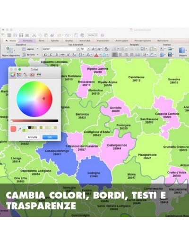Toggle strikethrough (ABC button)
This screenshot has height=245, width=189.
click(x=62, y=54)
